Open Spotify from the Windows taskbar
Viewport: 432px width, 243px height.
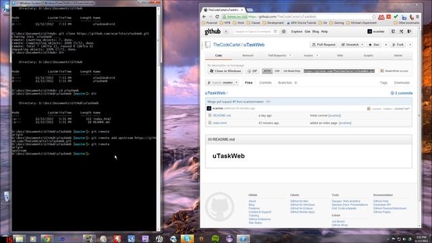215,238
